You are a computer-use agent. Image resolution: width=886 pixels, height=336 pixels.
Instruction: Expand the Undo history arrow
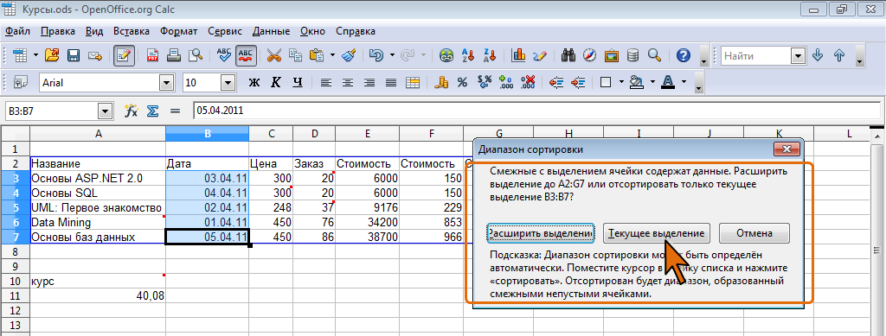[392, 55]
